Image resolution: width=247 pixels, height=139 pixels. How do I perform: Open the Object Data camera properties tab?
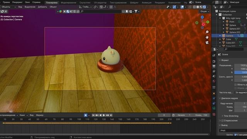[214, 108]
